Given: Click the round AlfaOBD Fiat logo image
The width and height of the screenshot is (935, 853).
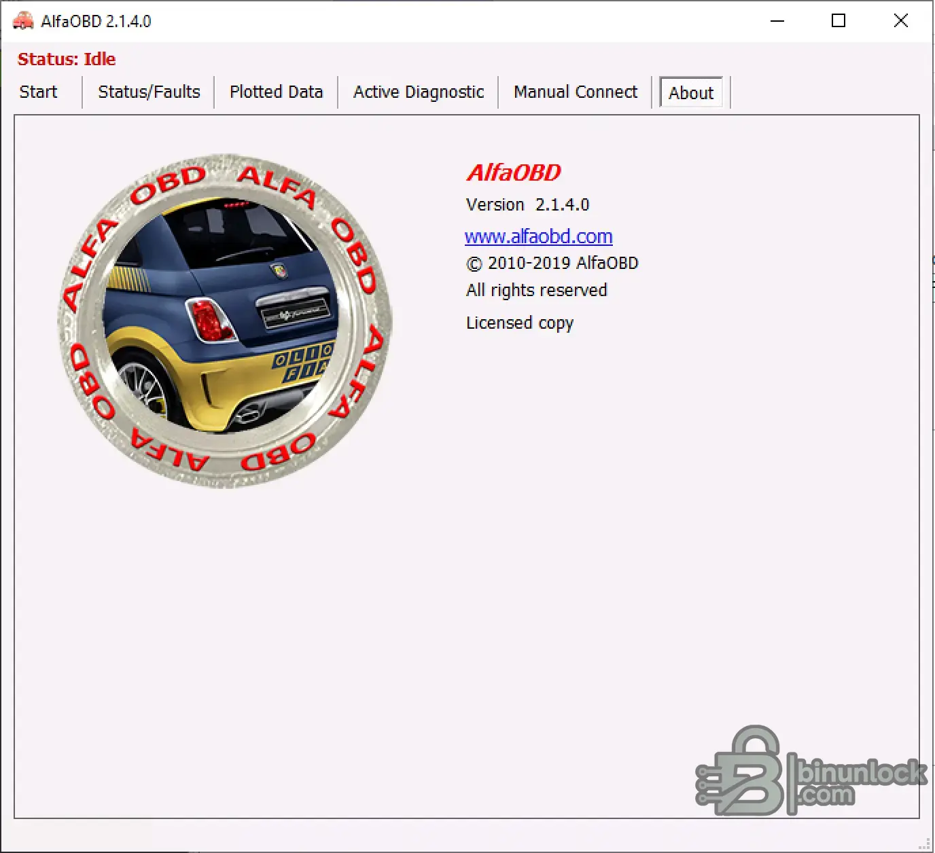Looking at the screenshot, I should coord(225,321).
